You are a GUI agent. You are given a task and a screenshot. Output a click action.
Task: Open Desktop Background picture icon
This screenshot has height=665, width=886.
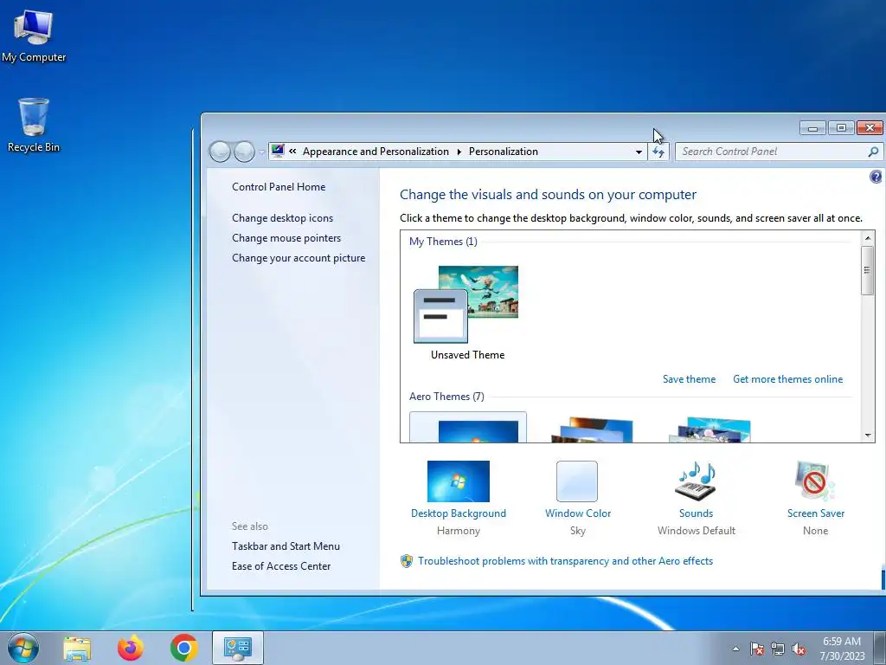point(459,481)
